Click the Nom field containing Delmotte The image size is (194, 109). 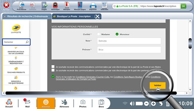(129, 41)
